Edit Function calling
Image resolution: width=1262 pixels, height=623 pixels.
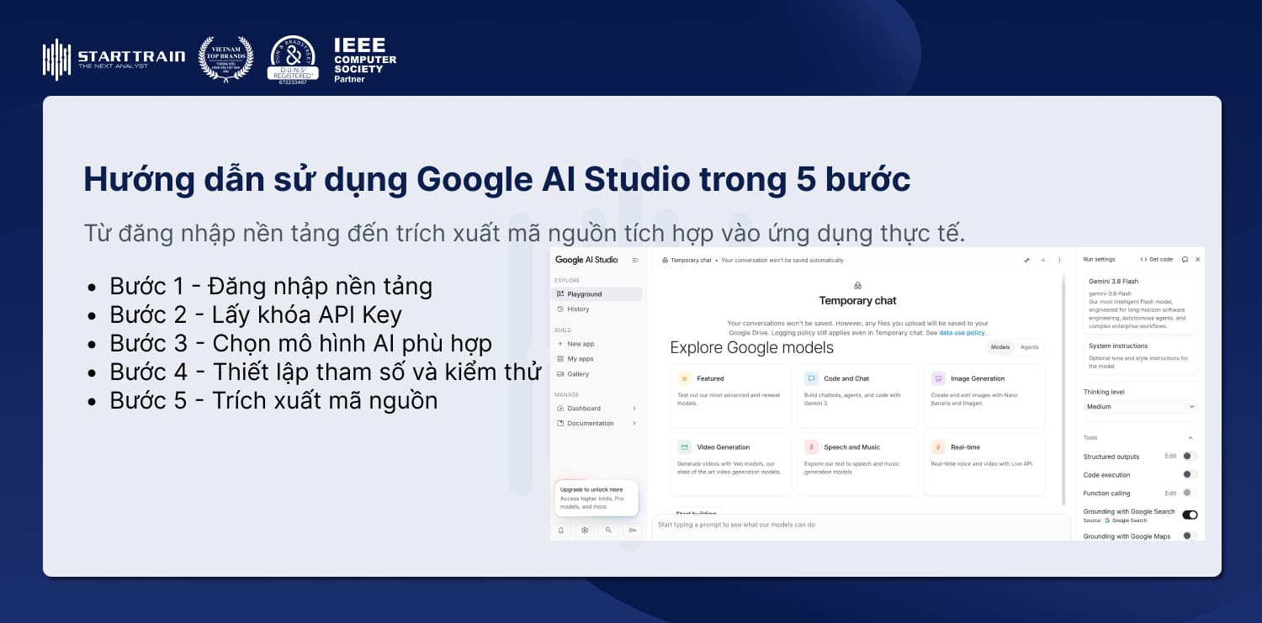(1170, 494)
